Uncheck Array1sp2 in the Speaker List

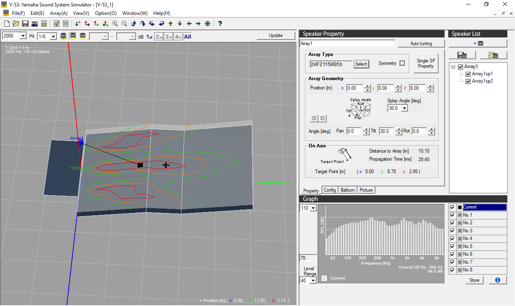(x=468, y=81)
